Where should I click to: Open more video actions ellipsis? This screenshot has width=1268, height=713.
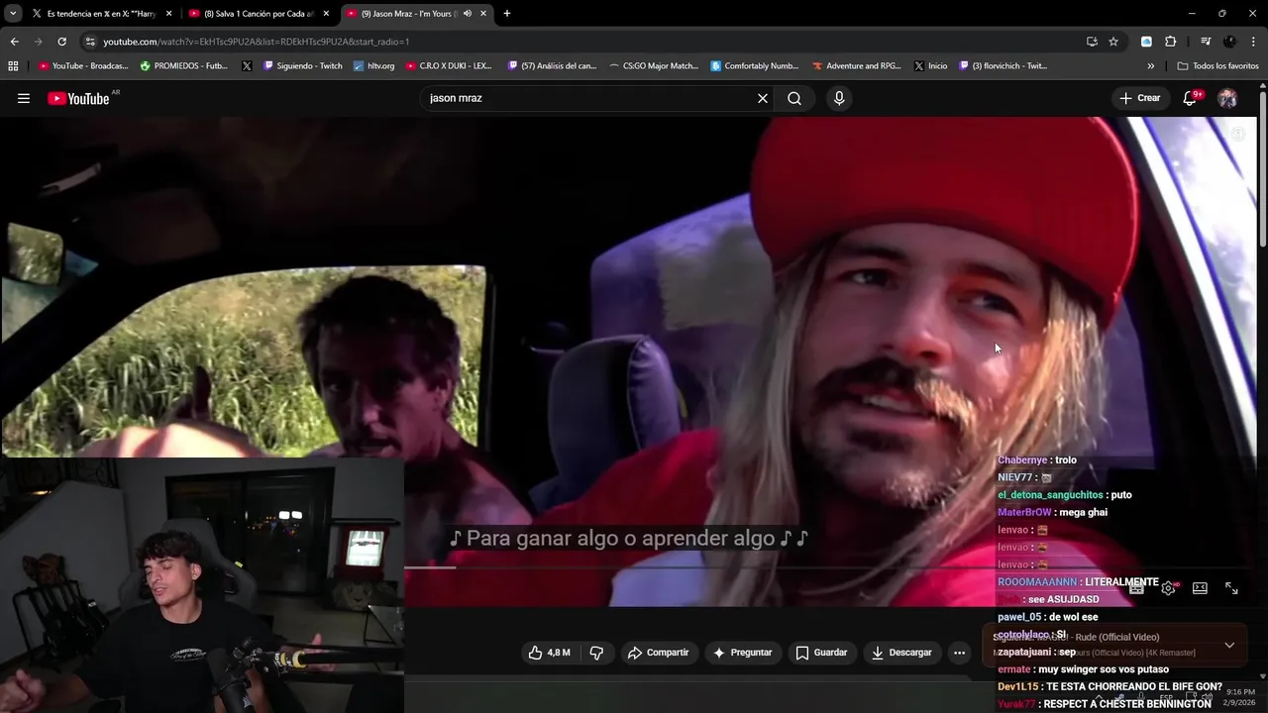tap(959, 653)
